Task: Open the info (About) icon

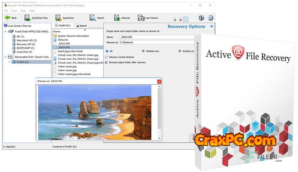Action: pos(201,18)
